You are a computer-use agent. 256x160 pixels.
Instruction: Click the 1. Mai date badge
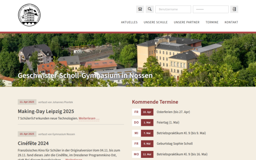tap(147, 122)
